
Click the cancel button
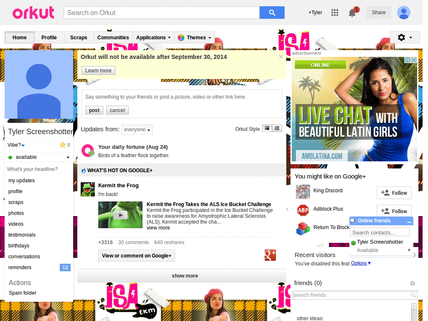pos(117,110)
